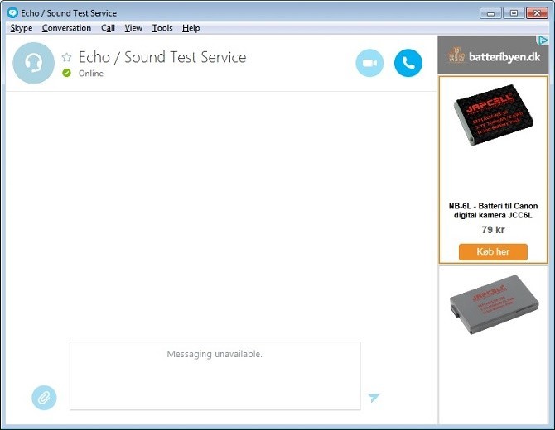The image size is (555, 430).
Task: Click the Skype logo in the title bar
Action: pyautogui.click(x=12, y=13)
